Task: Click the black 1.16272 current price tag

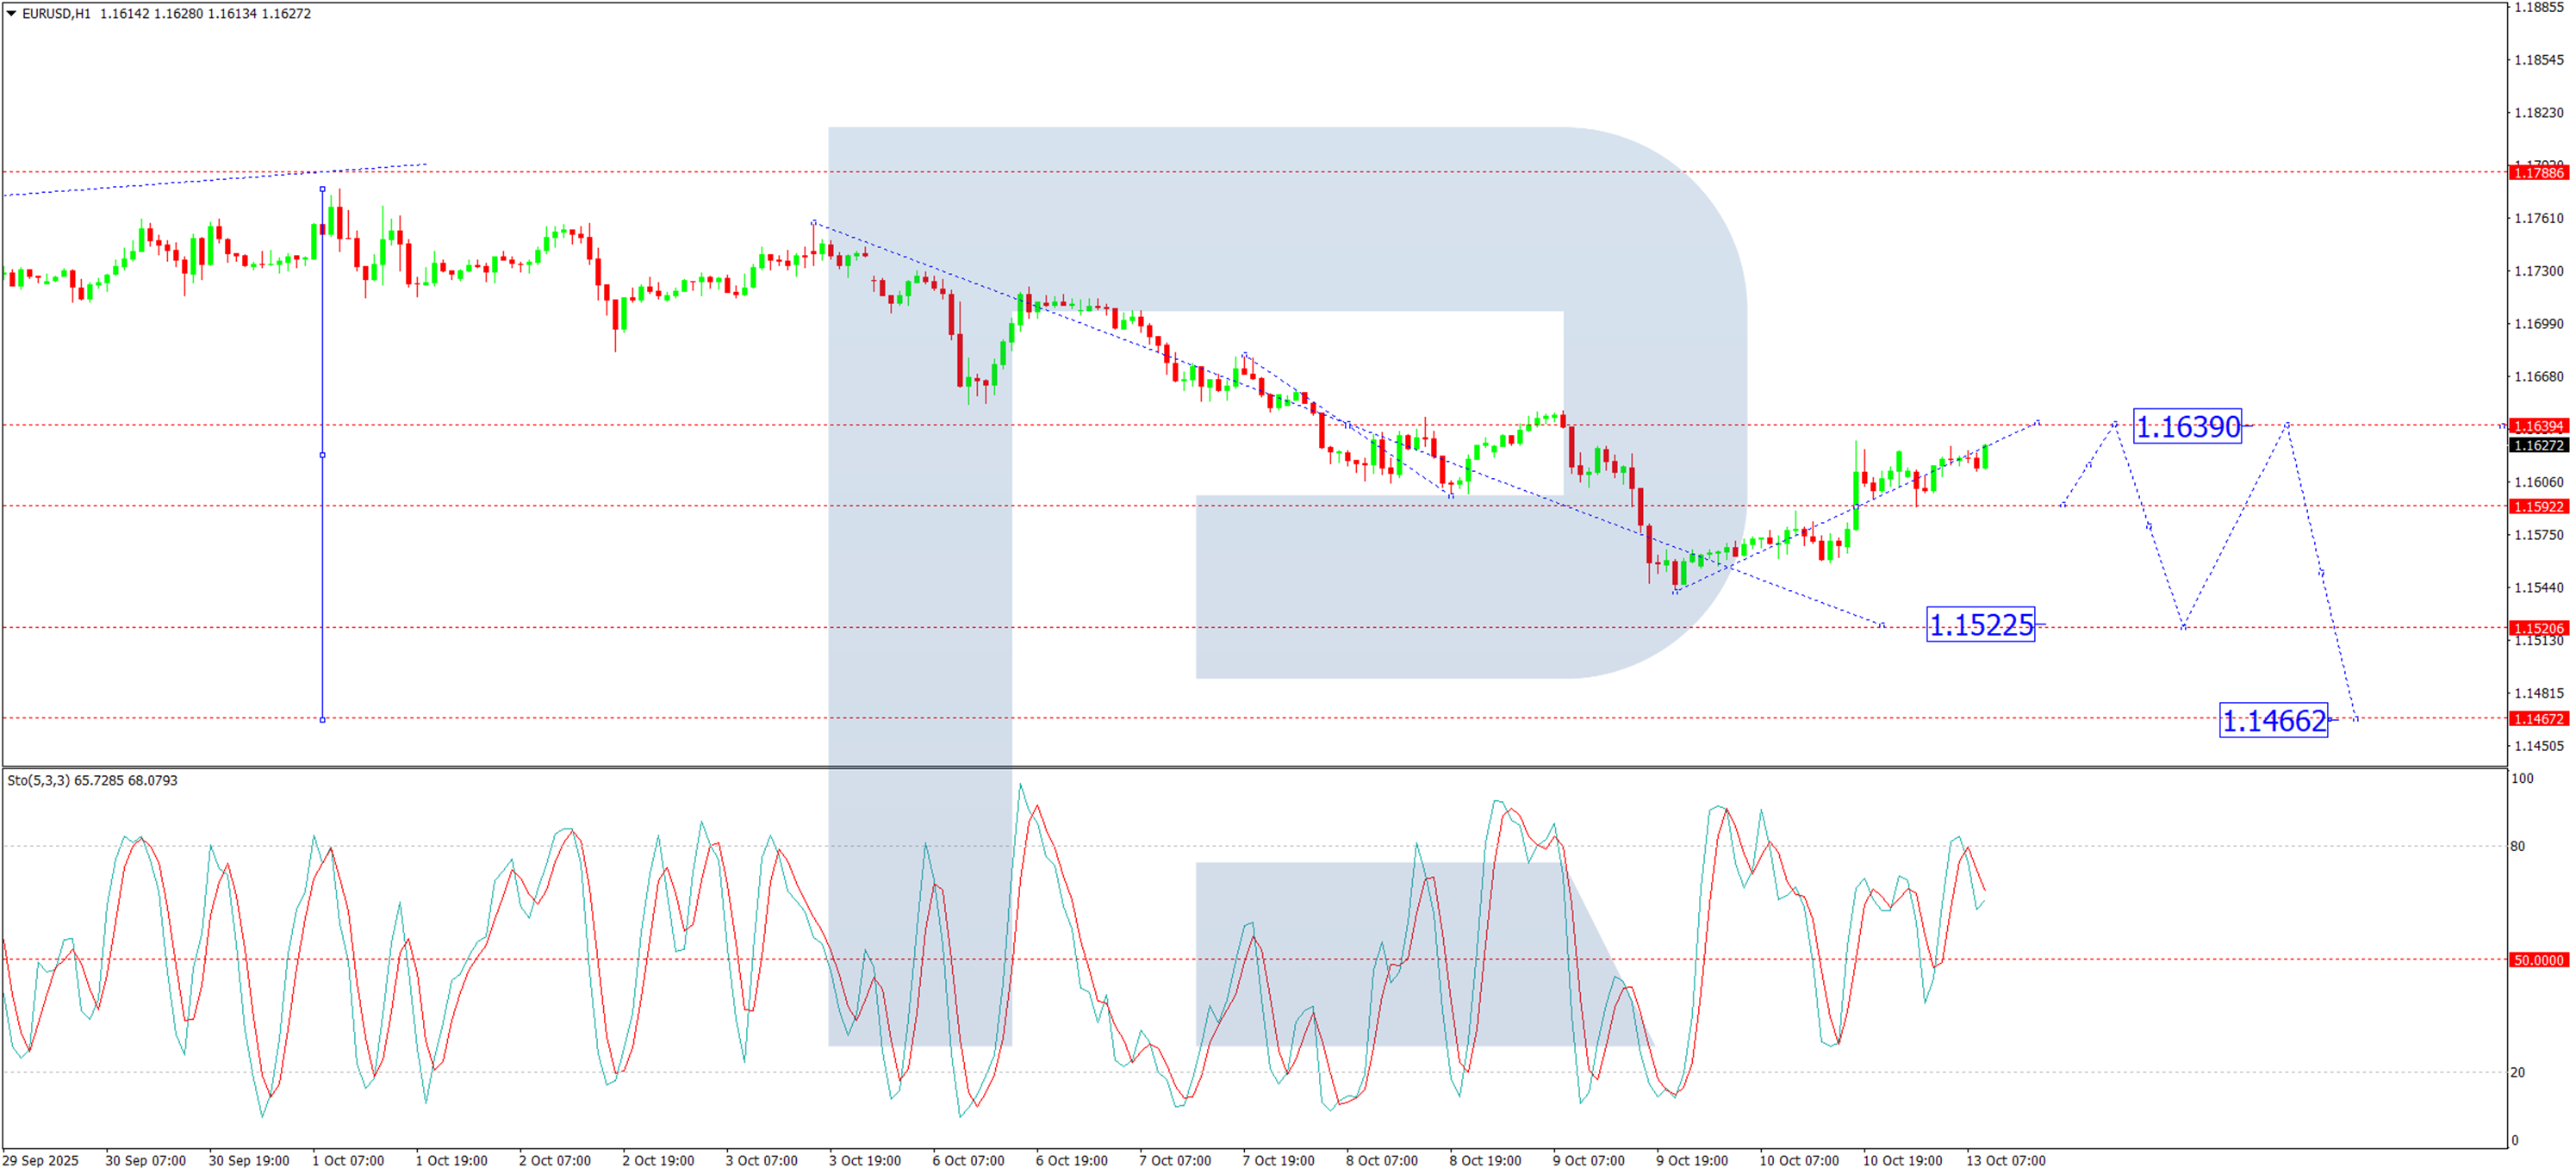Action: click(x=2538, y=447)
